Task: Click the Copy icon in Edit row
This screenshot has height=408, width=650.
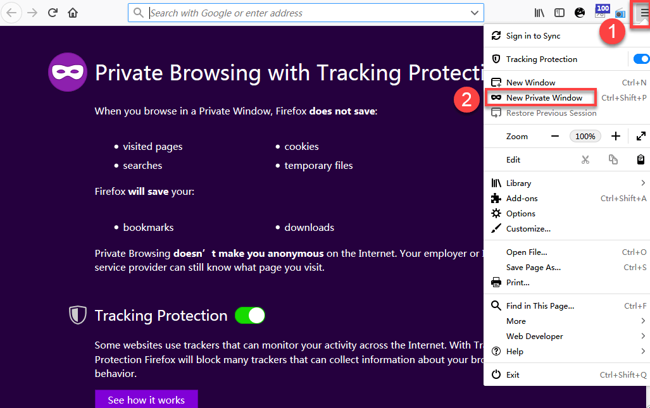Action: pyautogui.click(x=613, y=159)
